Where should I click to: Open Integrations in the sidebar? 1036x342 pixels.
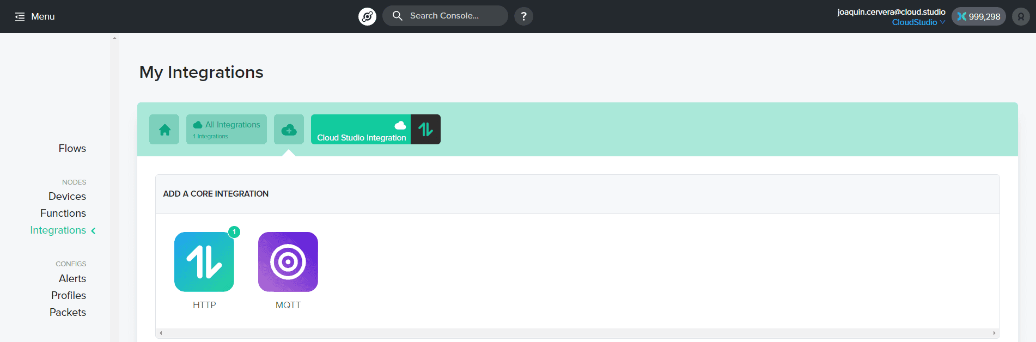coord(58,230)
